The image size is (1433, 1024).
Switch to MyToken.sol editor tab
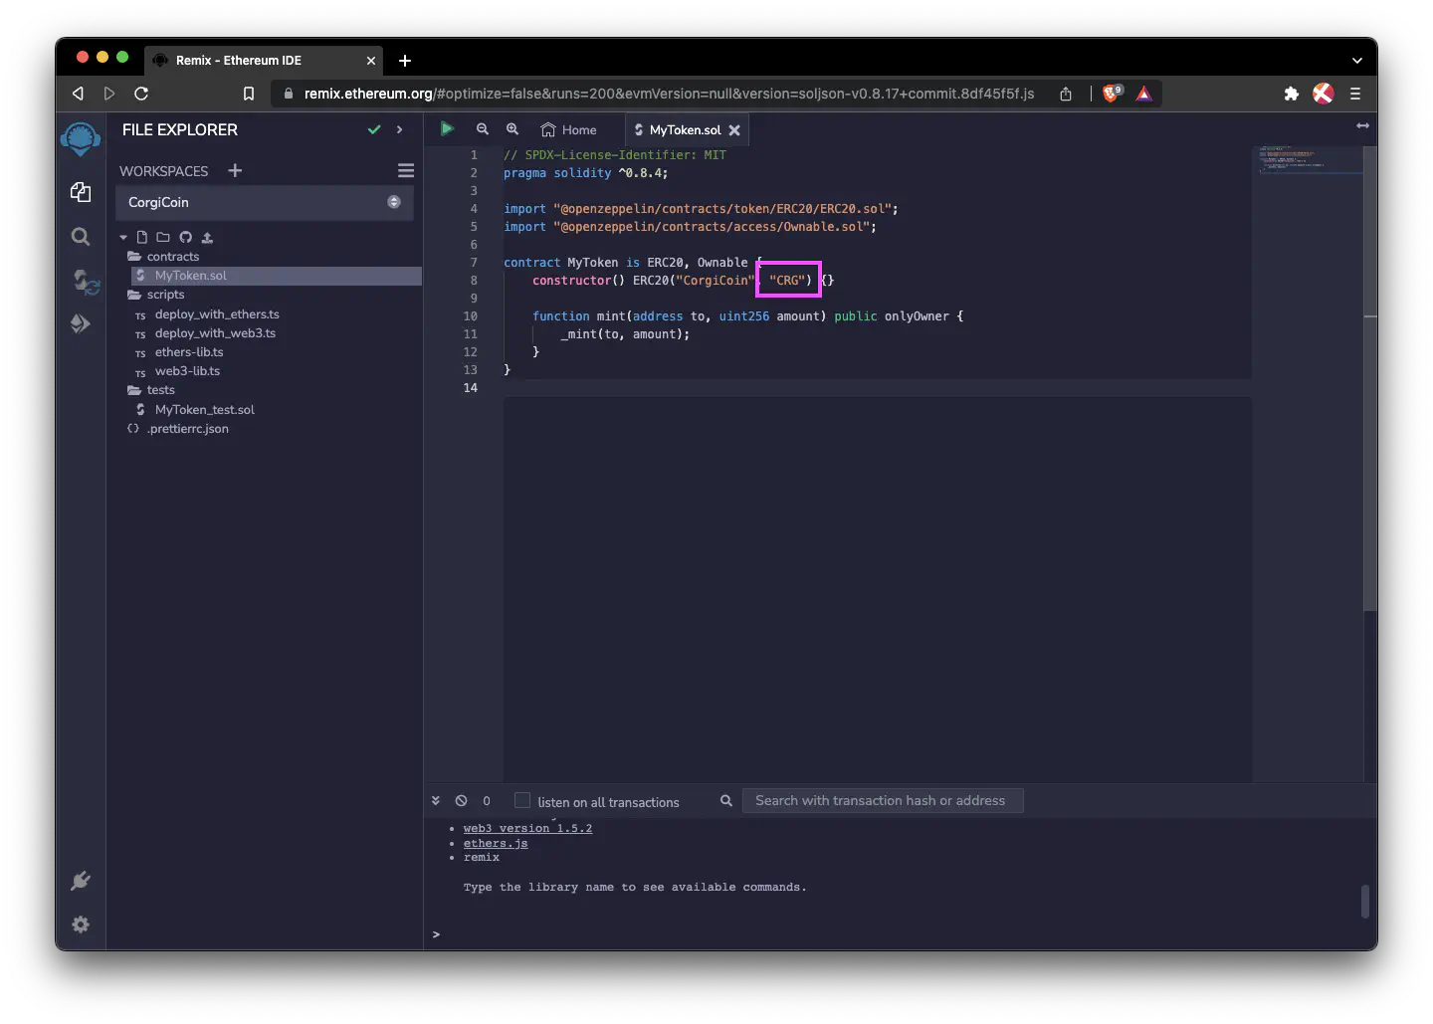[686, 130]
